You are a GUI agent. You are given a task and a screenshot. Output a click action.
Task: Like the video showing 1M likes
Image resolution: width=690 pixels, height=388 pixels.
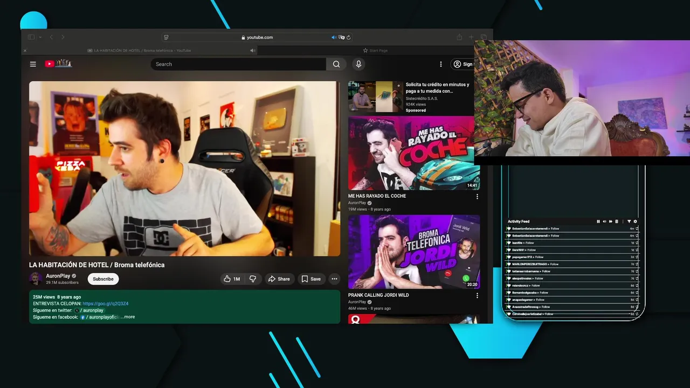click(232, 279)
